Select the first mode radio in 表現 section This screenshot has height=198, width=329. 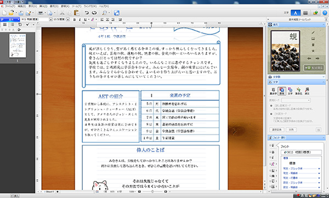(271, 106)
